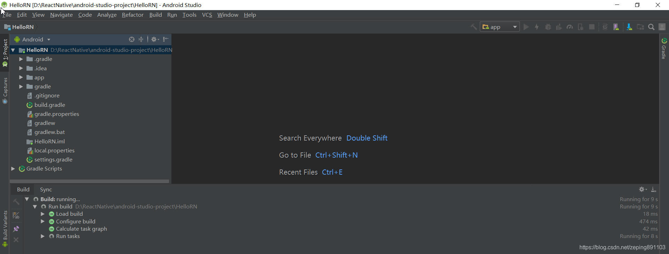The height and width of the screenshot is (254, 669).
Task: Open the Android view selector dropdown
Action: coord(32,39)
